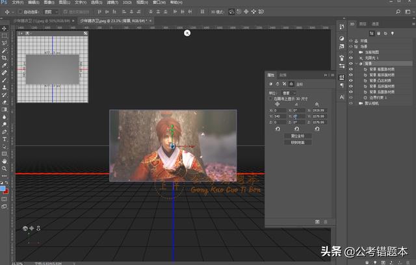The width and height of the screenshot is (416, 265).
Task: Click the 3D roll mode icon
Action: click(239, 12)
